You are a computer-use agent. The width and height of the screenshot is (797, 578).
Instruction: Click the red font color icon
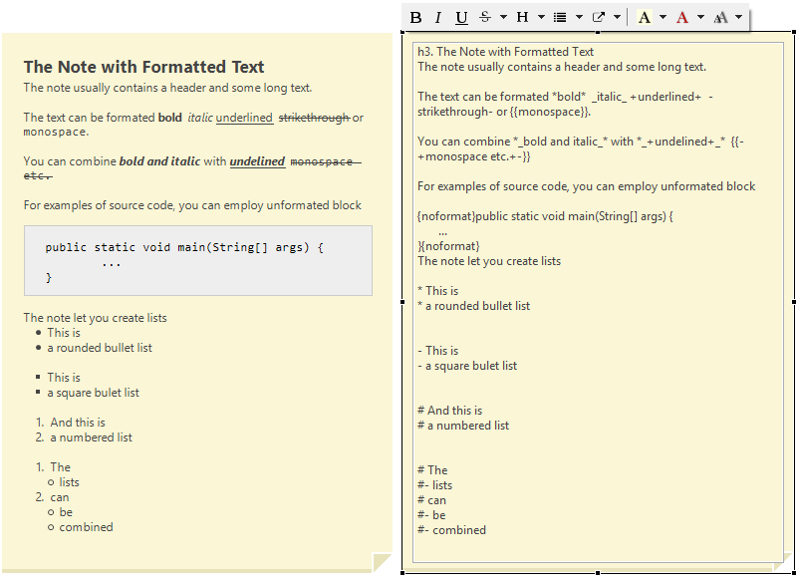[x=681, y=17]
